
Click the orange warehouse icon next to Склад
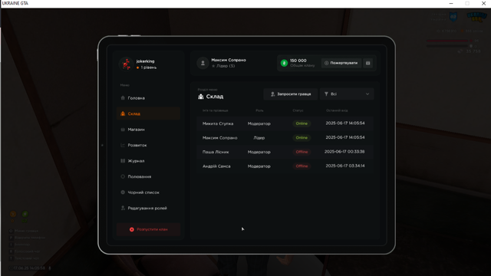pos(123,113)
